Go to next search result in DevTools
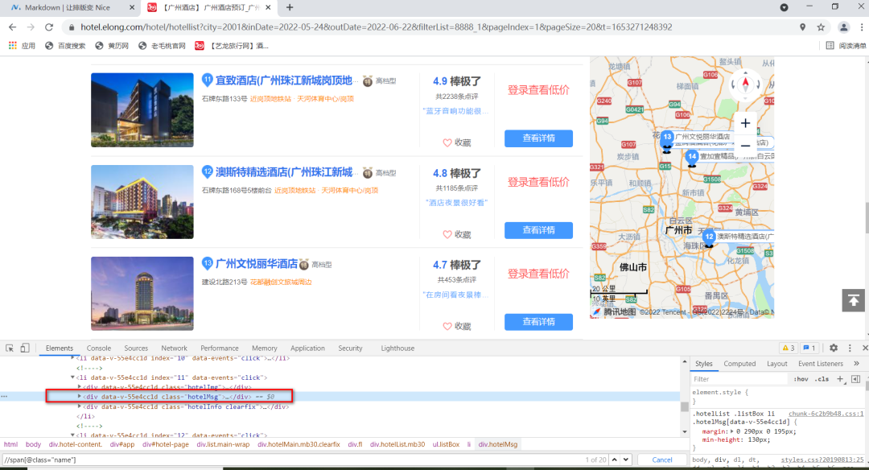The image size is (869, 470). click(x=626, y=460)
